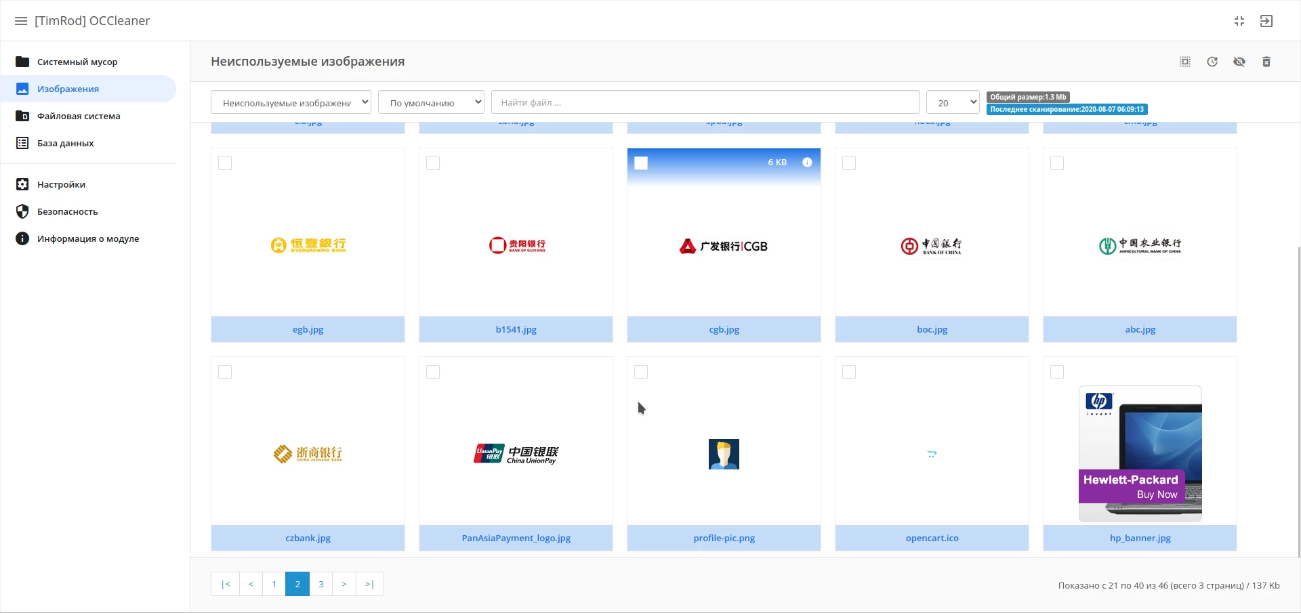
Task: Check the b1541.jpg checkbox
Action: 433,163
